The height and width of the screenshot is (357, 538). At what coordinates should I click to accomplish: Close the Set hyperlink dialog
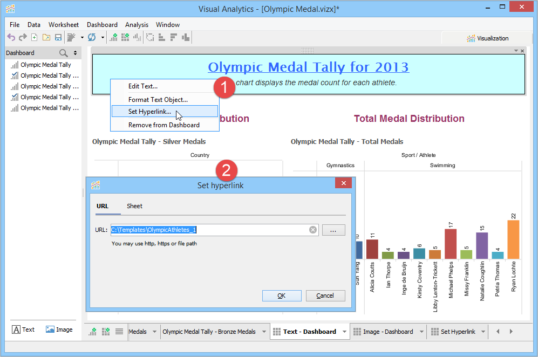343,183
